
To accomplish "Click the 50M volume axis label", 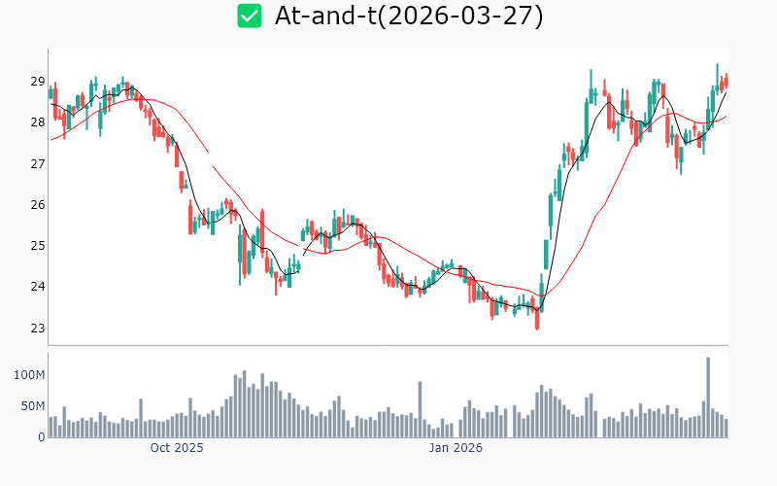I will [x=32, y=406].
